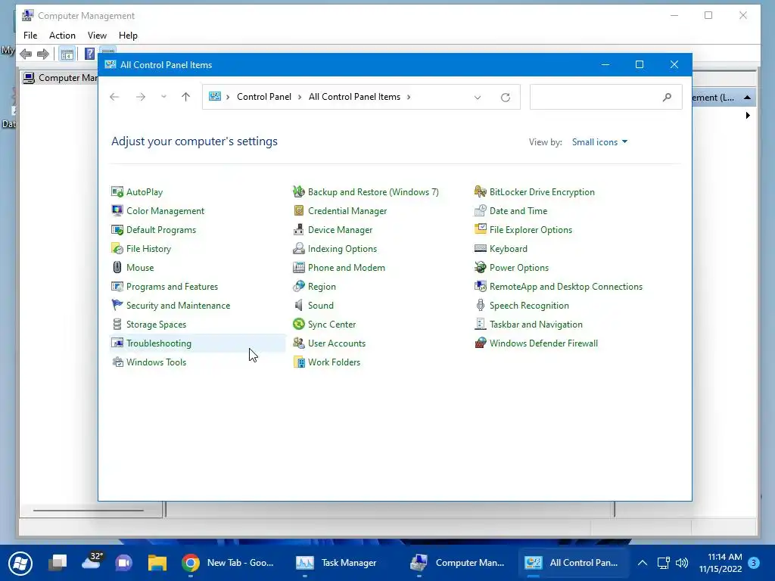
Task: Click the Color Management icon
Action: [117, 211]
